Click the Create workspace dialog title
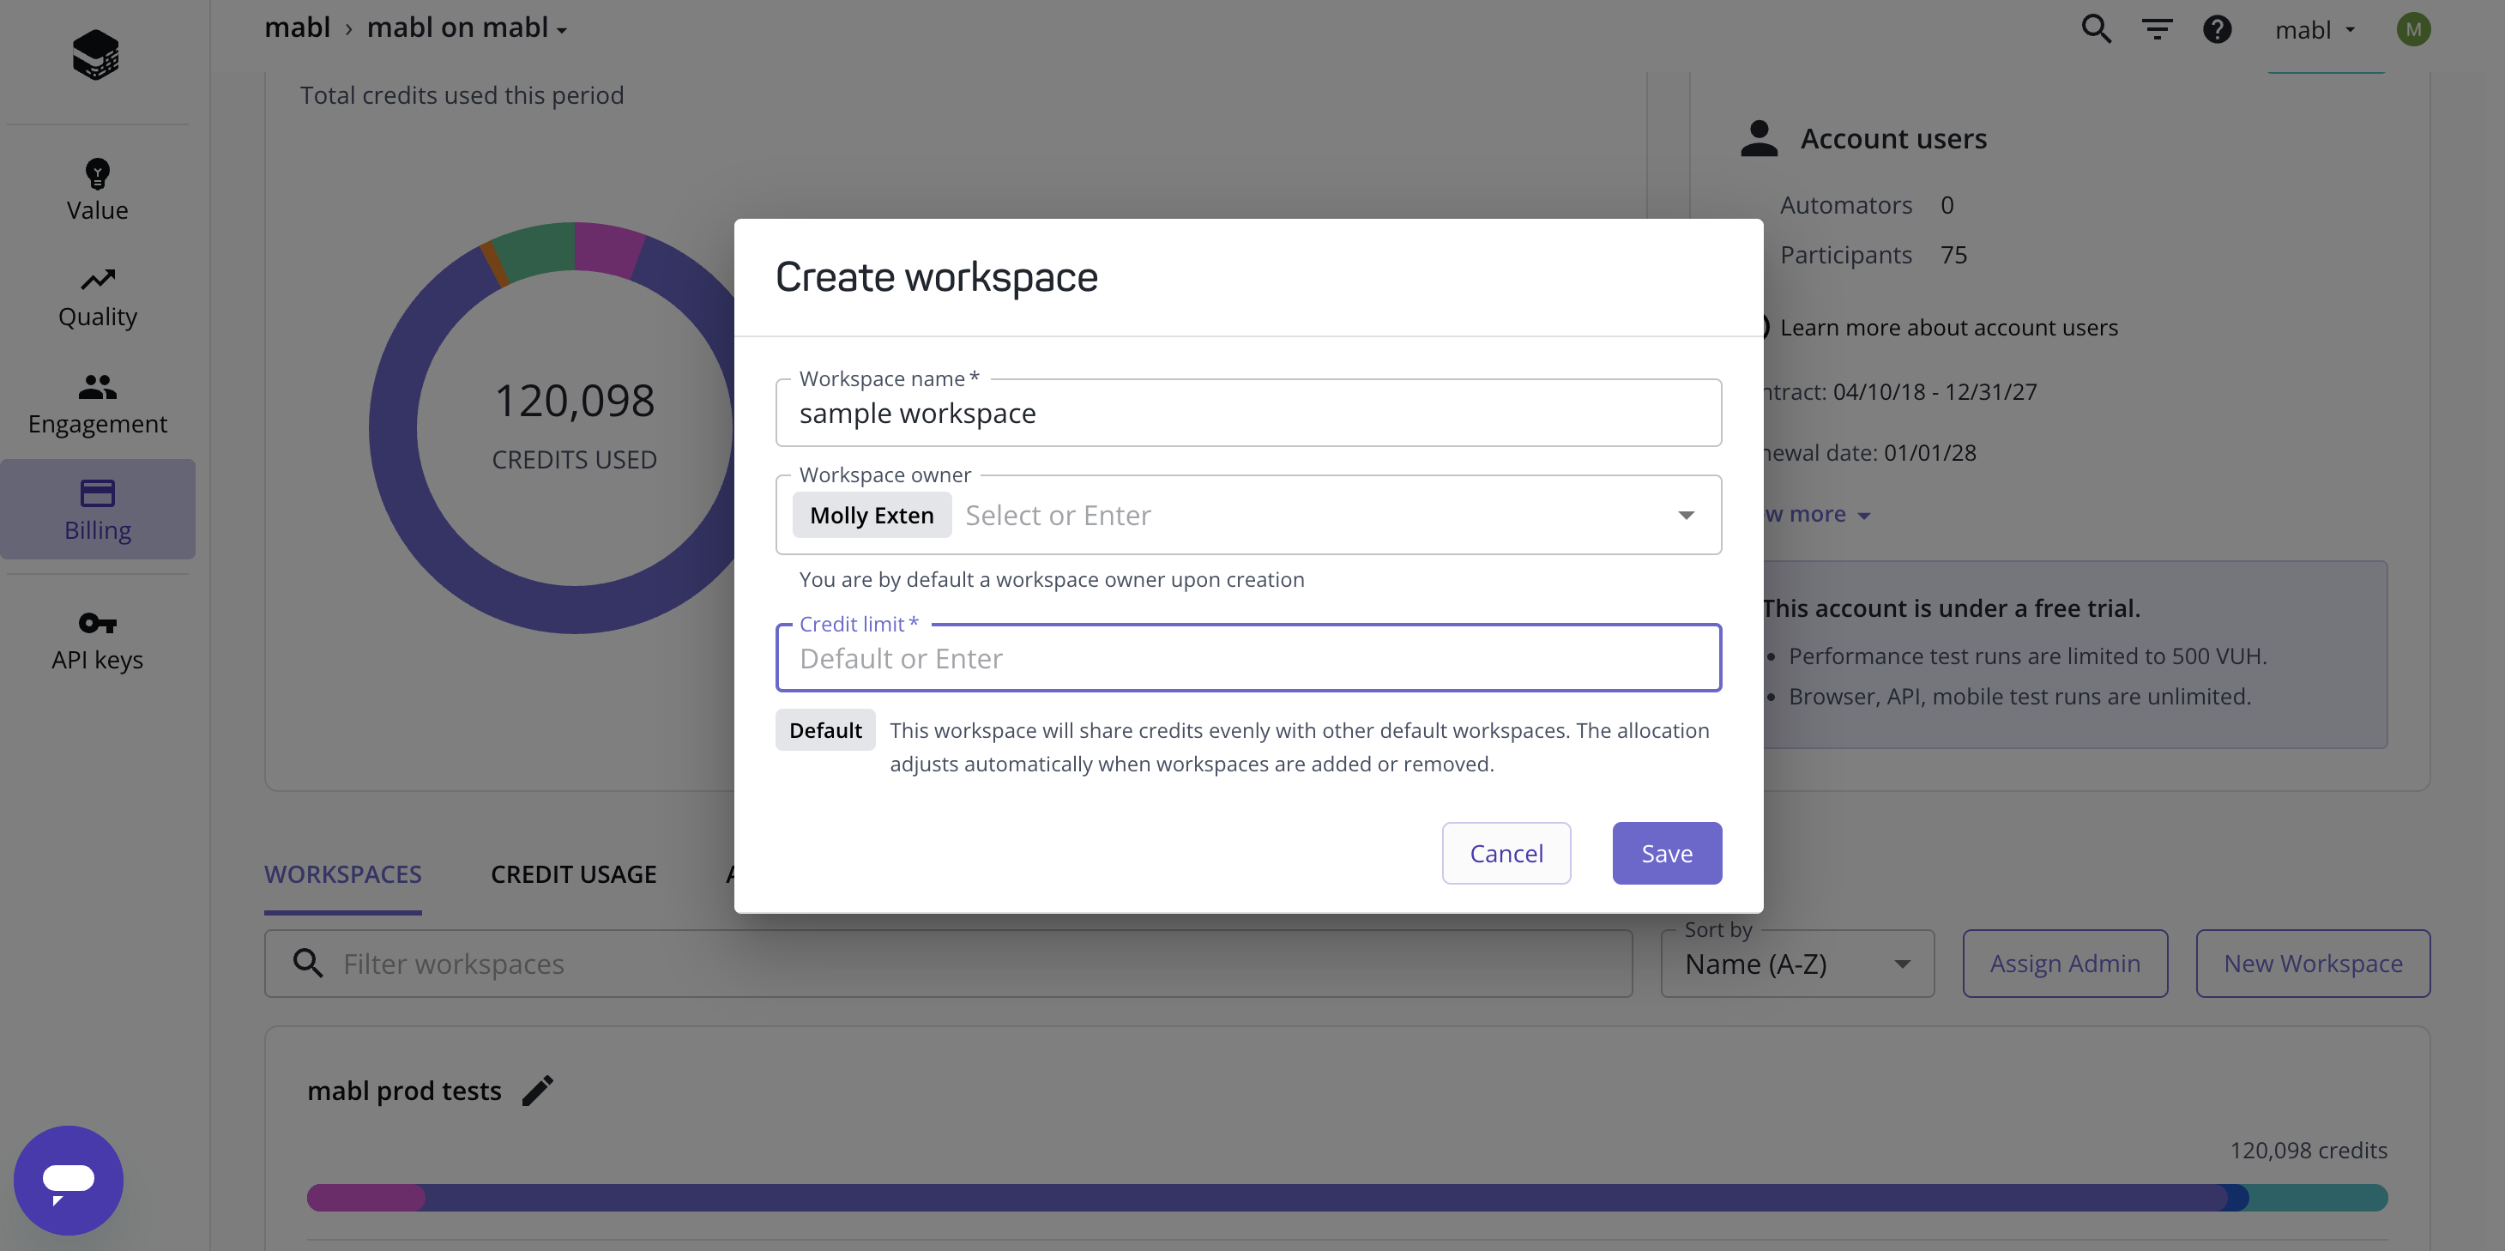Image resolution: width=2505 pixels, height=1251 pixels. click(x=937, y=277)
